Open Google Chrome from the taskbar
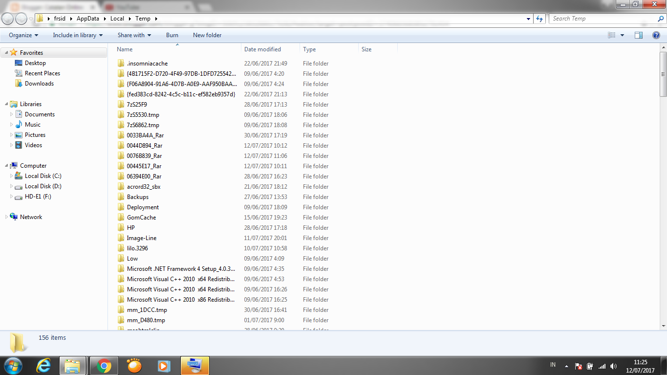Image resolution: width=667 pixels, height=375 pixels. pos(103,366)
